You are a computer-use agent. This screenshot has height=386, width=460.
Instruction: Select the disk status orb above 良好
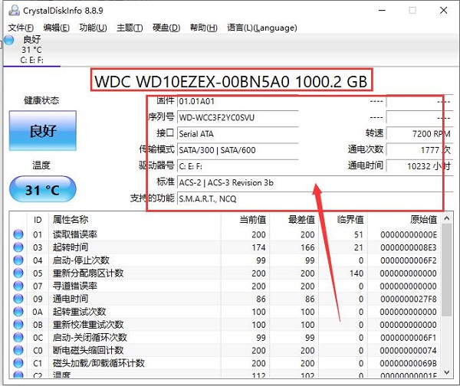click(x=9, y=39)
